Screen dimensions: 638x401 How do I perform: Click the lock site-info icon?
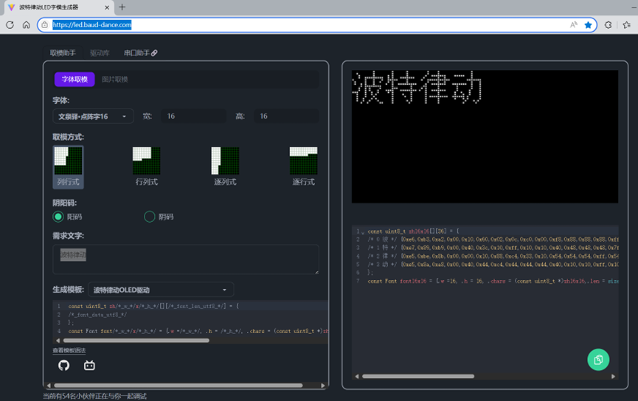click(45, 25)
